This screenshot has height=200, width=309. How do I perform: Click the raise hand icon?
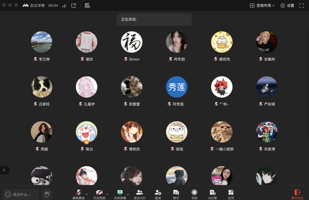coord(47,194)
